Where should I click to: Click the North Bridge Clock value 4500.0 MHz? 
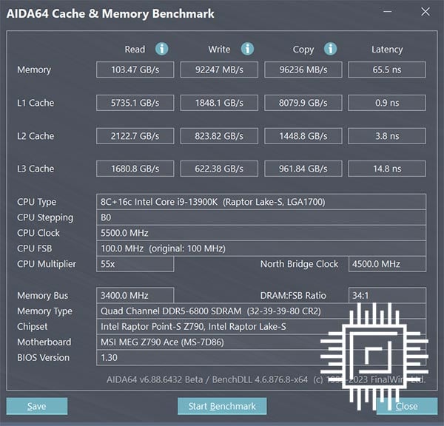click(x=387, y=264)
